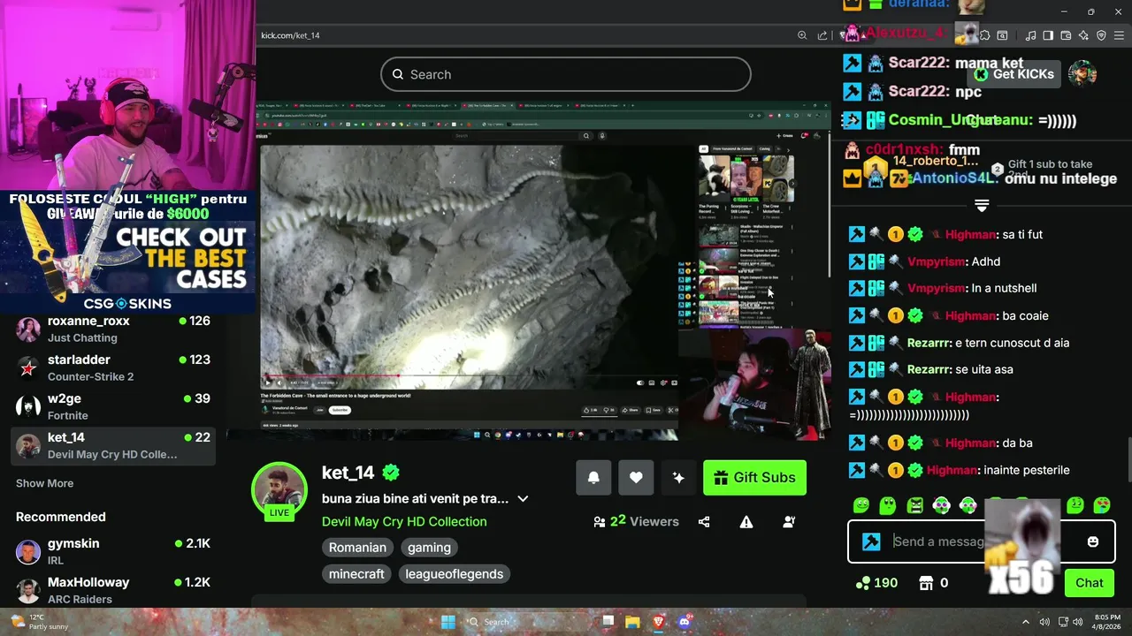1132x636 pixels.
Task: Open the Brave VPN shield icon
Action: click(x=1101, y=35)
